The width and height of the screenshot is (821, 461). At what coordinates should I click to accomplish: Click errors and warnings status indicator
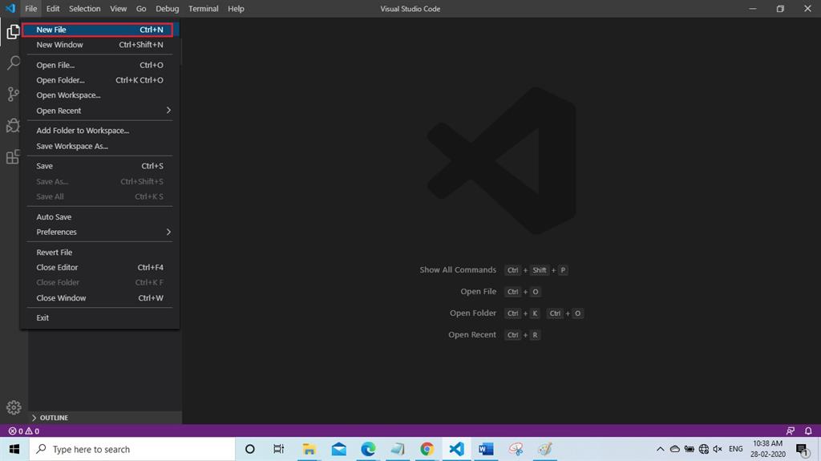pyautogui.click(x=23, y=431)
